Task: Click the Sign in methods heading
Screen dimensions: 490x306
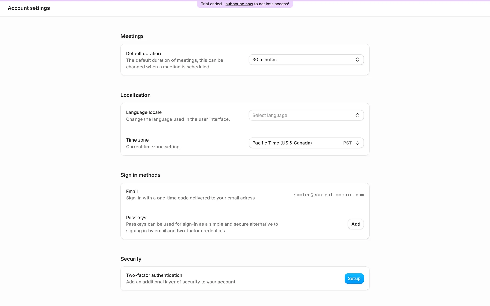Action: pyautogui.click(x=140, y=175)
